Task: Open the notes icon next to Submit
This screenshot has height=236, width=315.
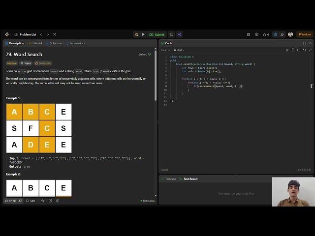Action: pyautogui.click(x=172, y=34)
